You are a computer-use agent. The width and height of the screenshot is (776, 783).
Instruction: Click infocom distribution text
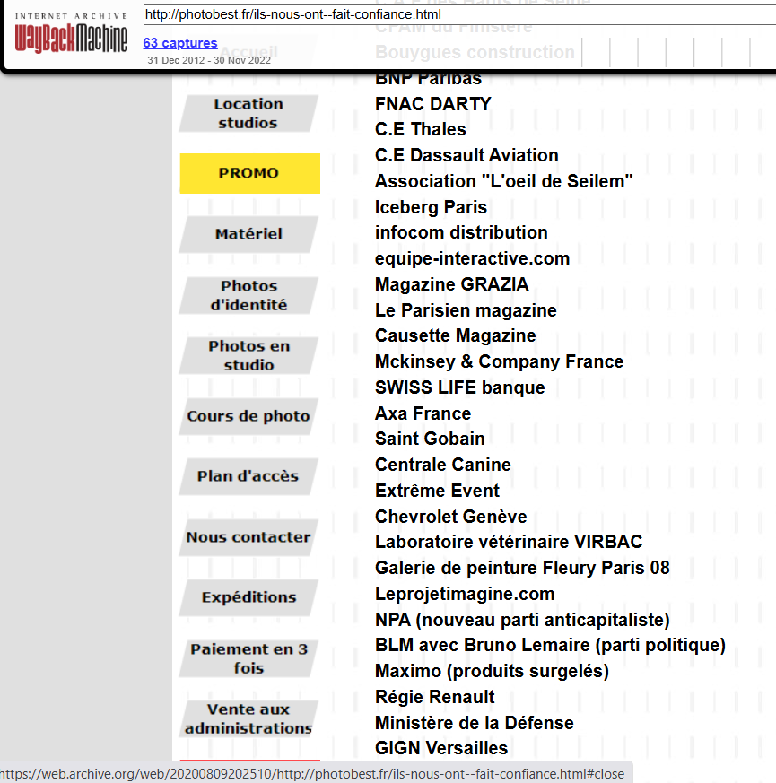pyautogui.click(x=461, y=232)
